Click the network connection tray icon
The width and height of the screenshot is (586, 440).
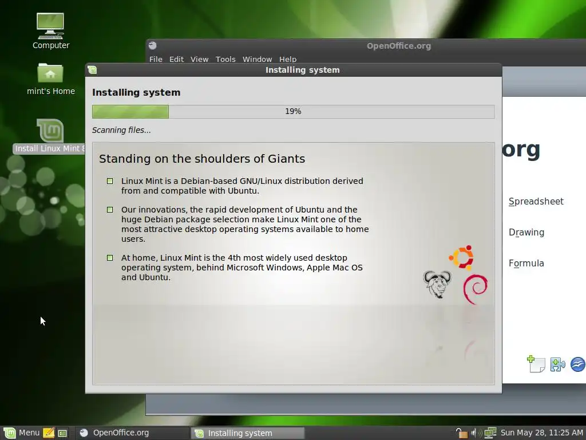(490, 433)
